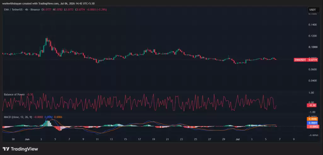Viewport: 323px width, 155px height.
Task: Click the tall green candle peak near June 4
Action: pyautogui.click(x=47, y=40)
